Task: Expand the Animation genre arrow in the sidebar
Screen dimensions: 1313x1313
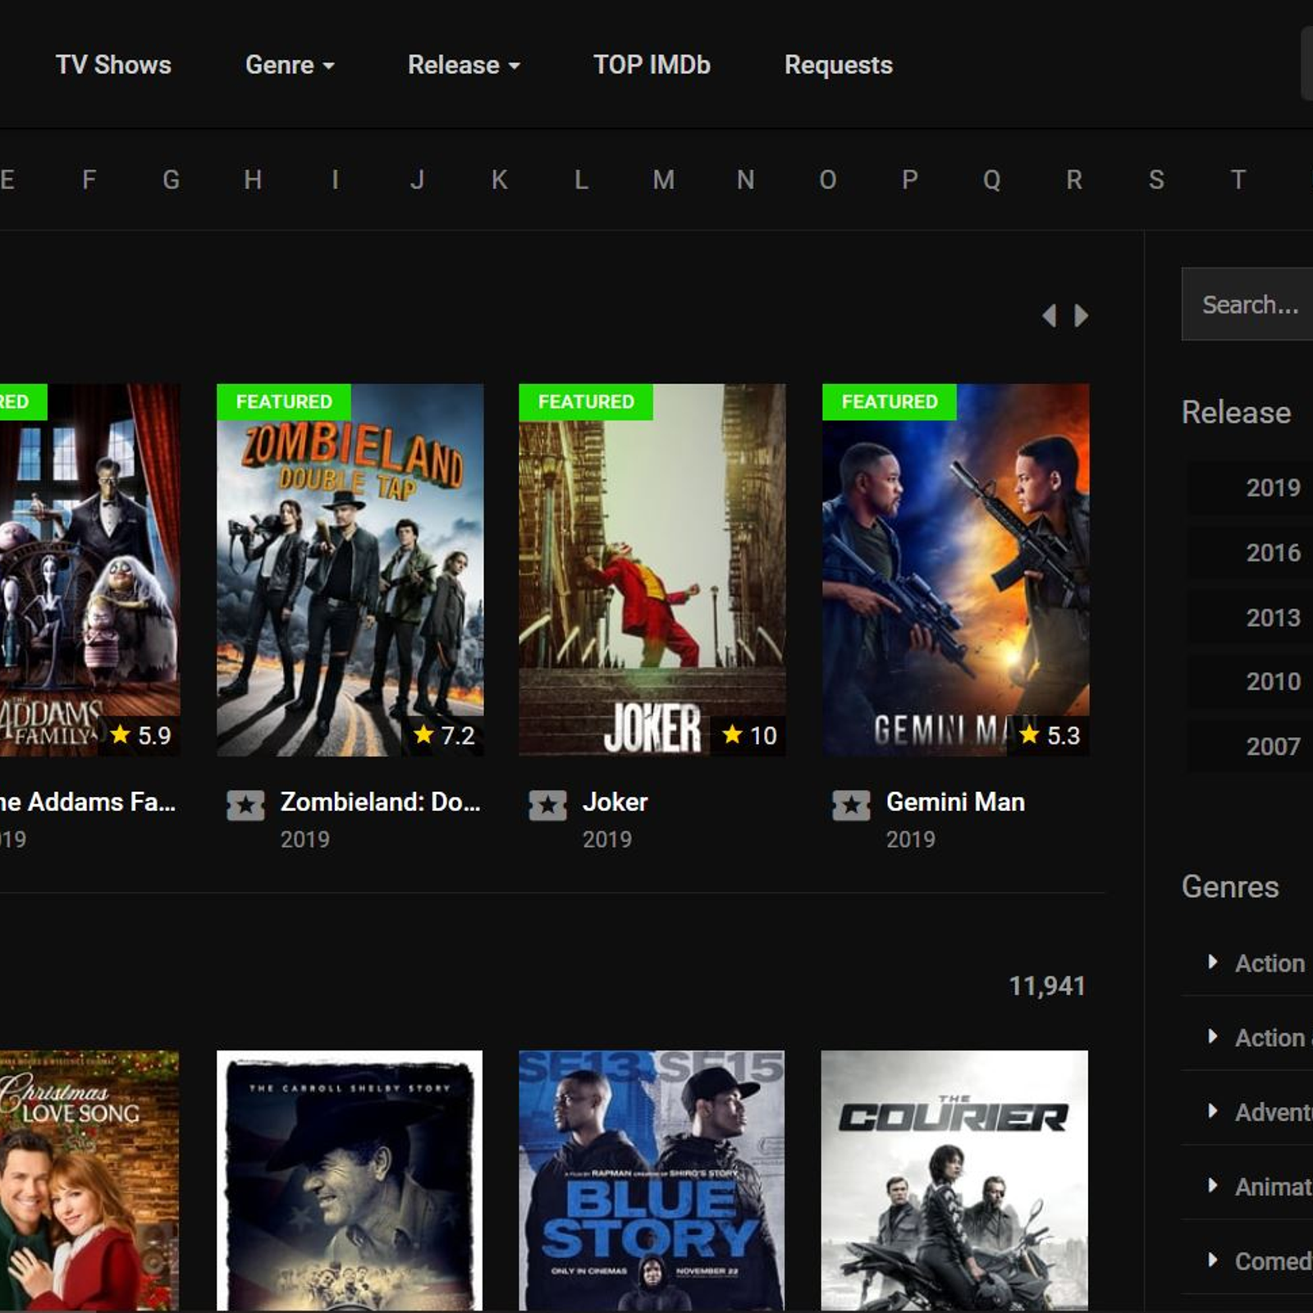Action: click(x=1213, y=1185)
